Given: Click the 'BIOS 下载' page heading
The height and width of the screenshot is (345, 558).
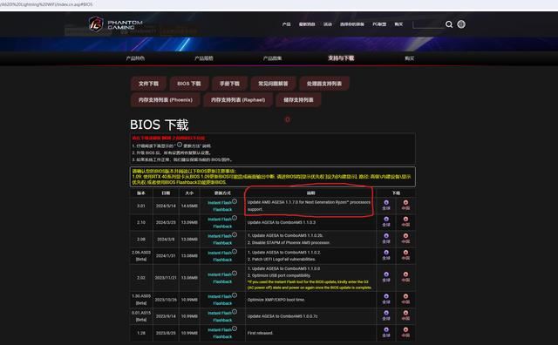Looking at the screenshot, I should [159, 125].
